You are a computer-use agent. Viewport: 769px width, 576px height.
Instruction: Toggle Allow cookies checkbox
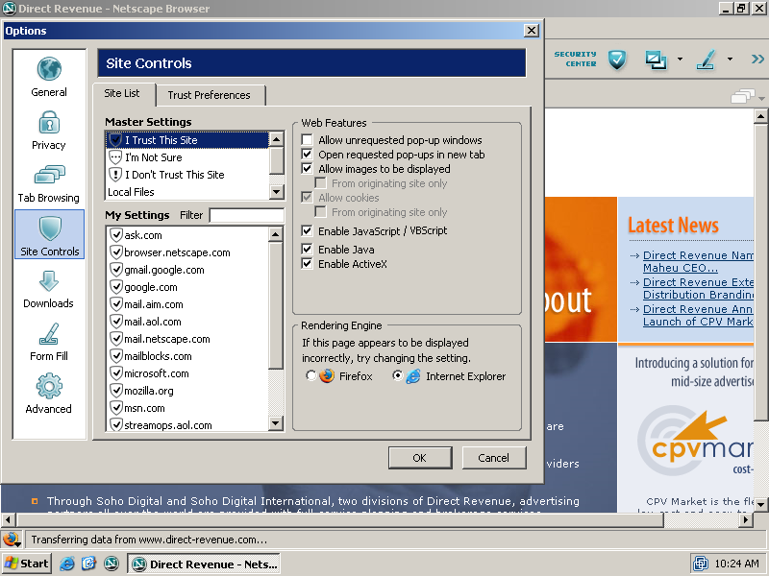307,198
